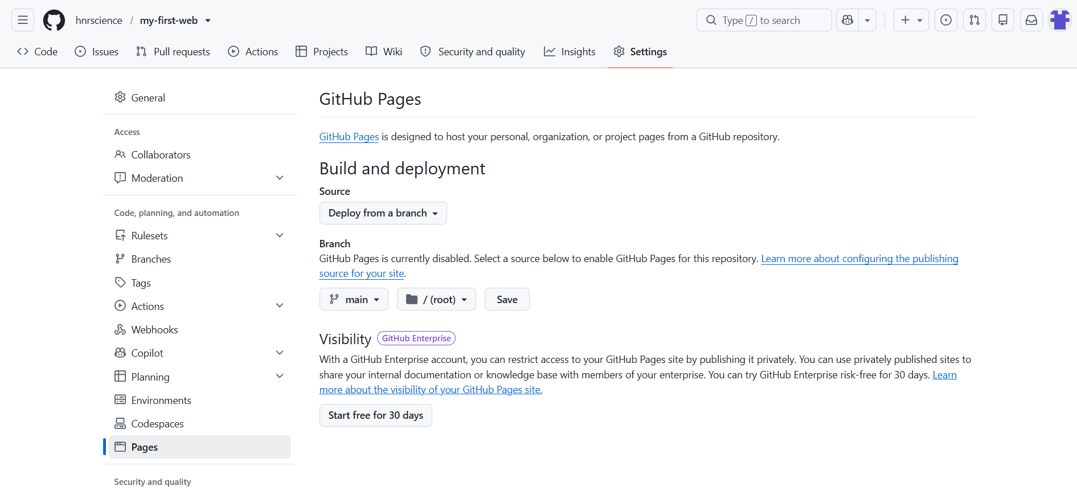
Task: Click the search bar field
Action: [x=764, y=20]
